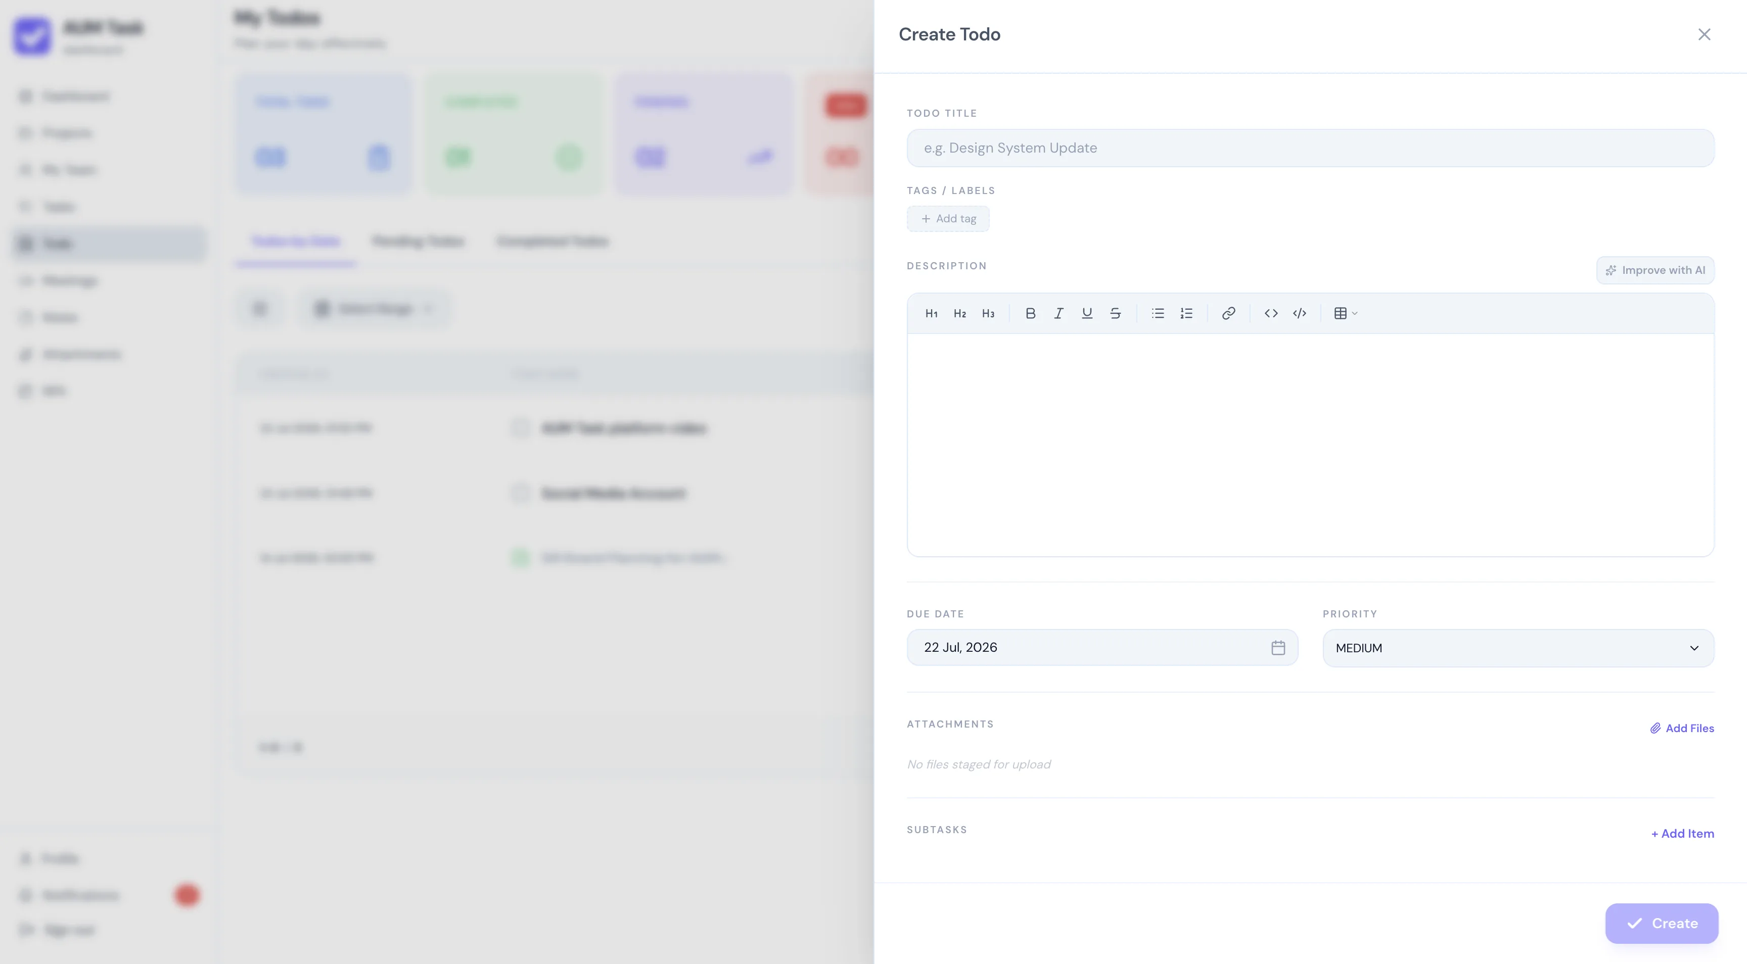Insert a numbered list
The width and height of the screenshot is (1747, 964).
click(x=1186, y=313)
